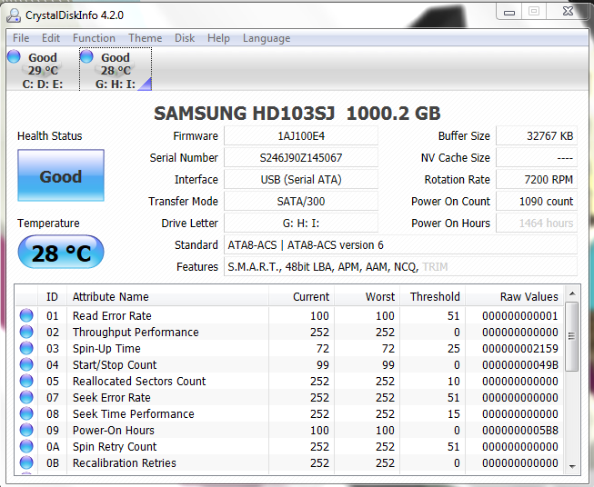Click the scroll up arrow of attribute list
Viewport: 594px width, 487px height.
click(572, 293)
